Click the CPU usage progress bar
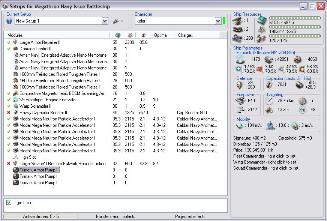This screenshot has width=327, height=221. 295,18
